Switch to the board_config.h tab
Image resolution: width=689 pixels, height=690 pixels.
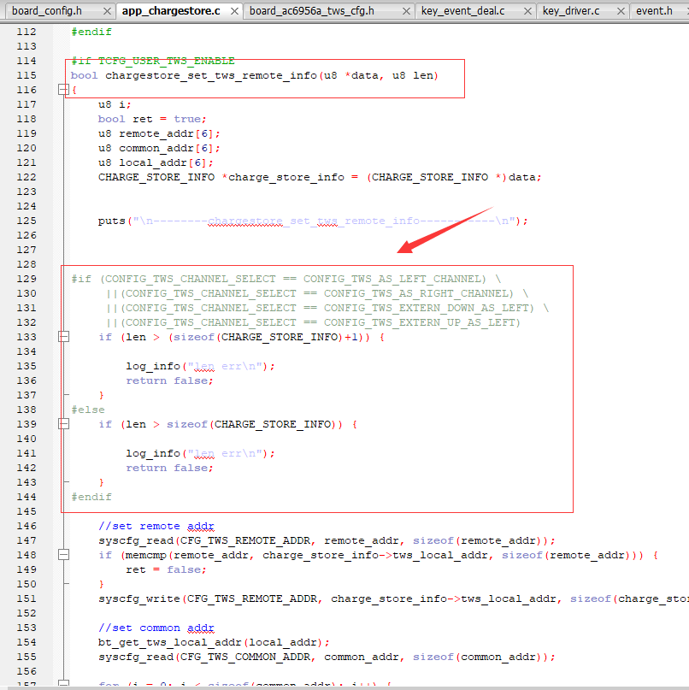[47, 11]
